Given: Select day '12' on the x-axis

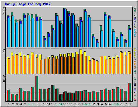Looking at the screenshot, I should coord(53,104).
